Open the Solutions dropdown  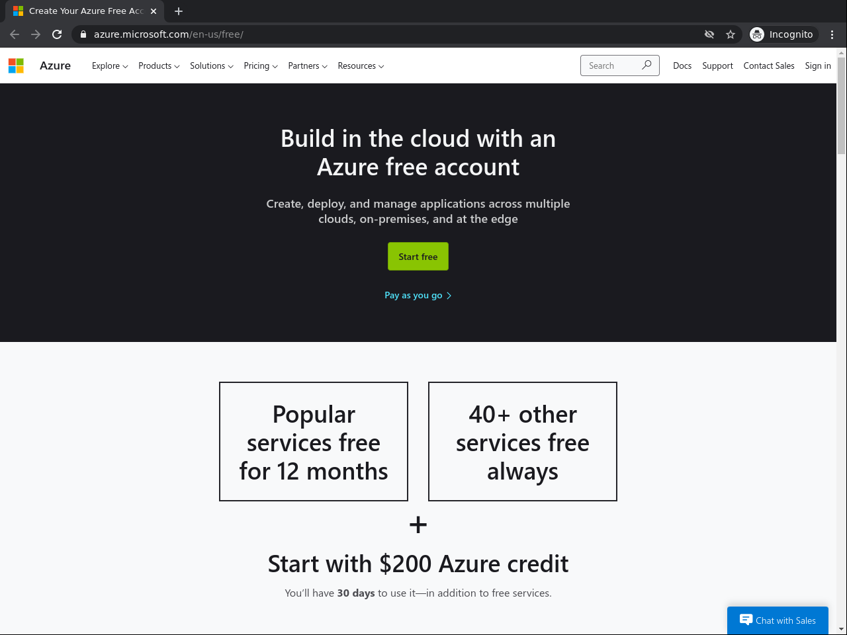click(x=212, y=66)
